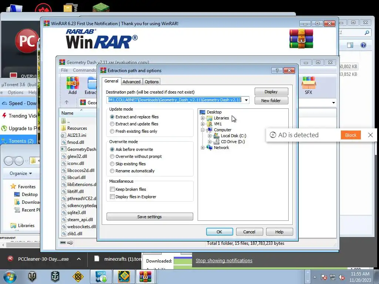Image resolution: width=379 pixels, height=284 pixels.
Task: Click the World of Tanks taskbar icon
Action: [x=32, y=277]
